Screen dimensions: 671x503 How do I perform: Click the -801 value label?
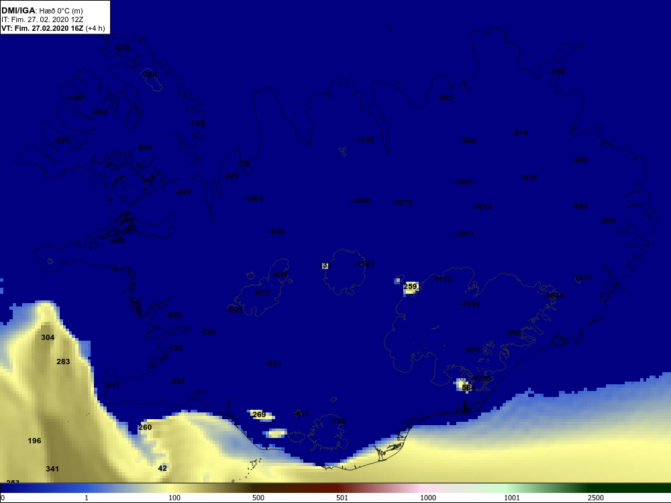click(62, 140)
